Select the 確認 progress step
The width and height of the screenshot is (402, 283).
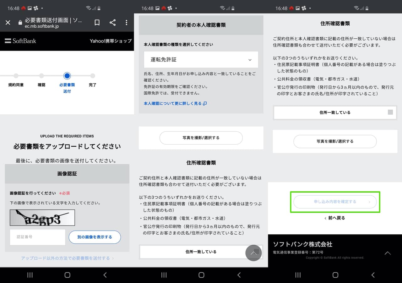pos(41,76)
